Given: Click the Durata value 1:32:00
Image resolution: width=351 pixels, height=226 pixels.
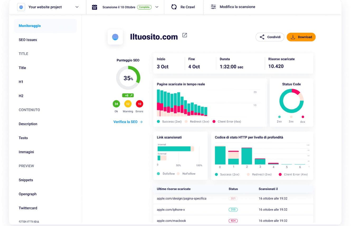Looking at the screenshot, I should tap(231, 67).
